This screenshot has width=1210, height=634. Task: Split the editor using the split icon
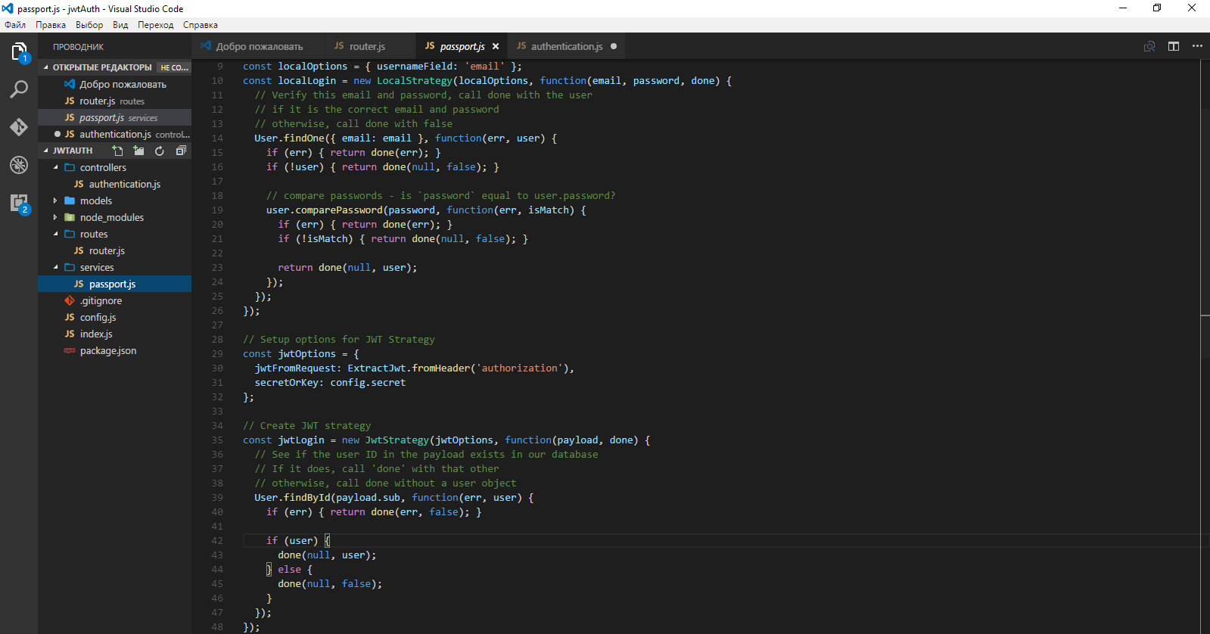pos(1174,46)
